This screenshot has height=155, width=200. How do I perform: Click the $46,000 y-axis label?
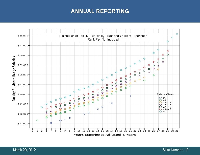23,114
